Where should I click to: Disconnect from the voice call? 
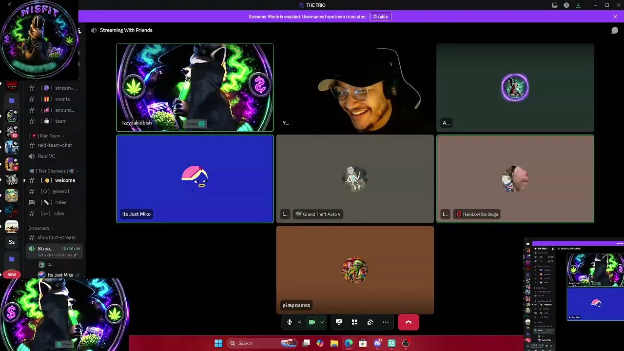(x=409, y=322)
